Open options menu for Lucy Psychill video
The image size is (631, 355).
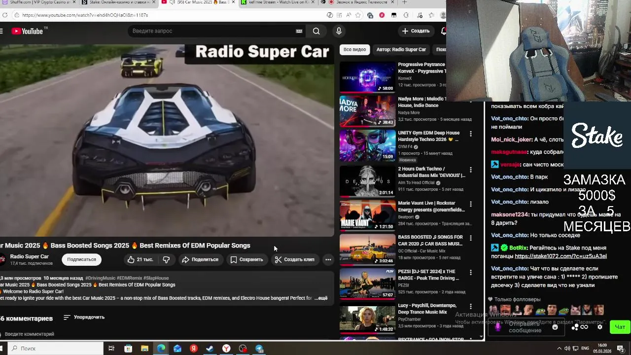click(x=471, y=306)
